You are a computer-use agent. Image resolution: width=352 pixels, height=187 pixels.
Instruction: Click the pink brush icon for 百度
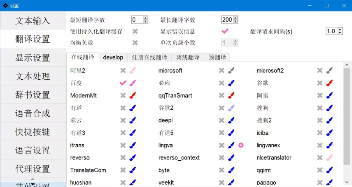click(x=133, y=83)
